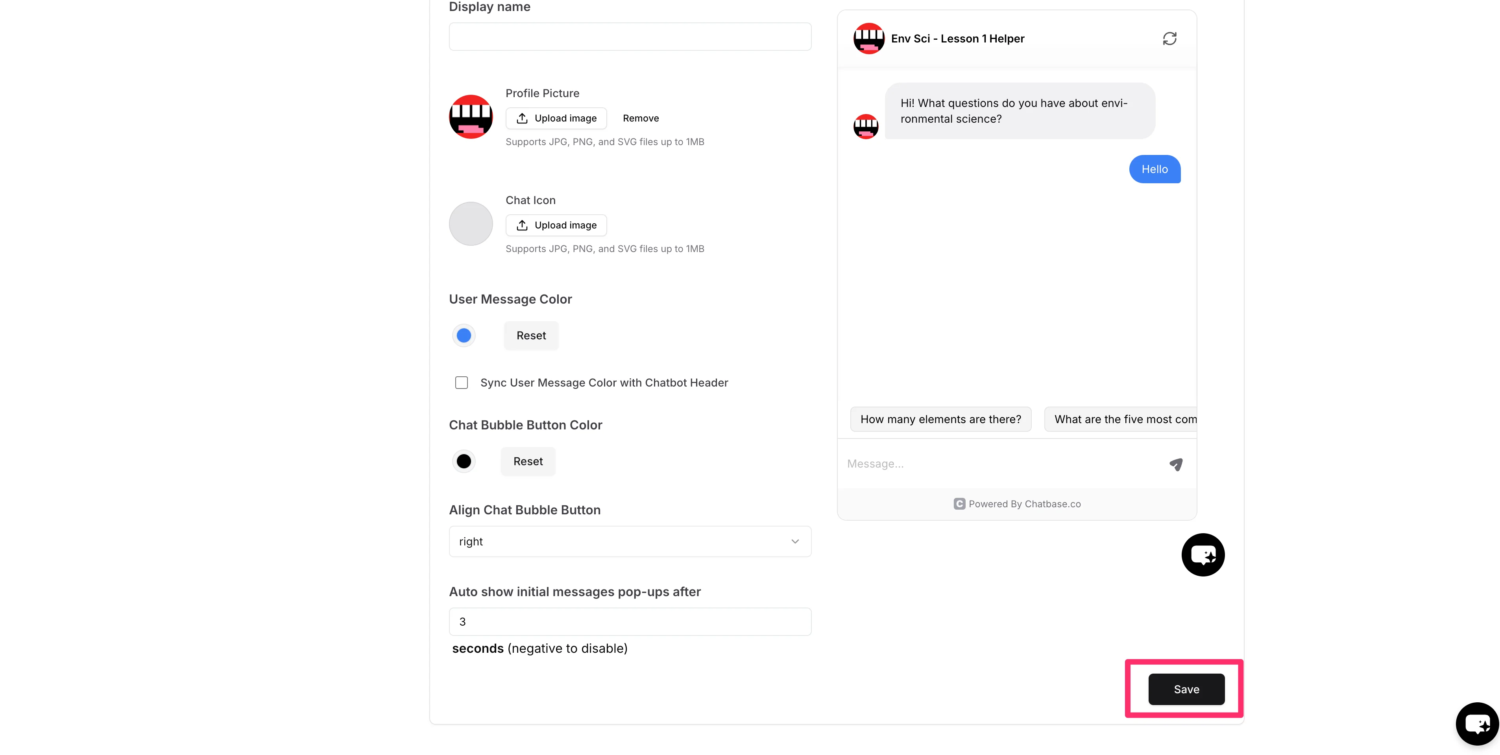Upload image for Chat Icon
This screenshot has width=1500, height=755.
click(556, 225)
